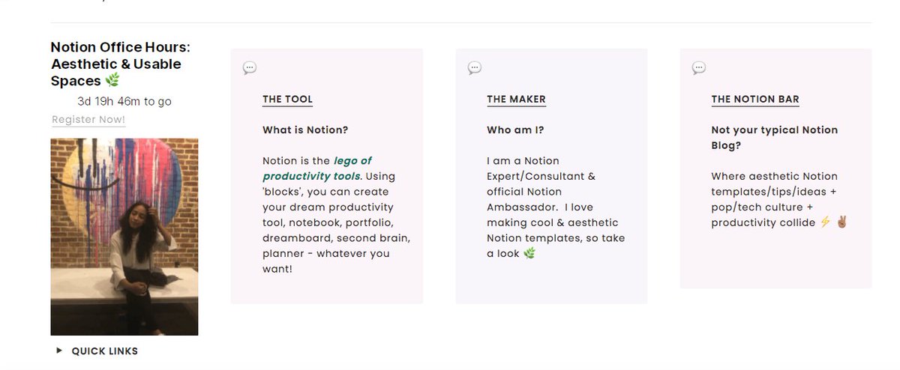Click the lightning bolt emoji after 'collide'
Viewport: 900px width, 370px height.
point(825,222)
